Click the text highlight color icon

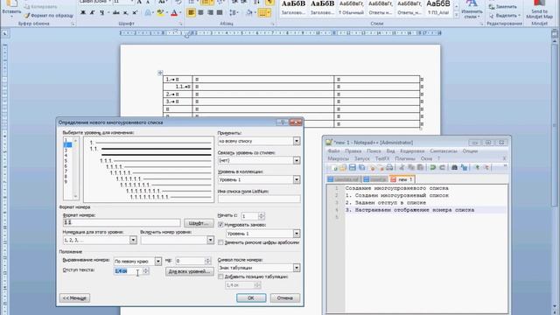click(x=160, y=13)
